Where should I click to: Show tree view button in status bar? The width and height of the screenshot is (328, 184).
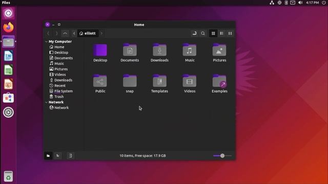pos(58,155)
